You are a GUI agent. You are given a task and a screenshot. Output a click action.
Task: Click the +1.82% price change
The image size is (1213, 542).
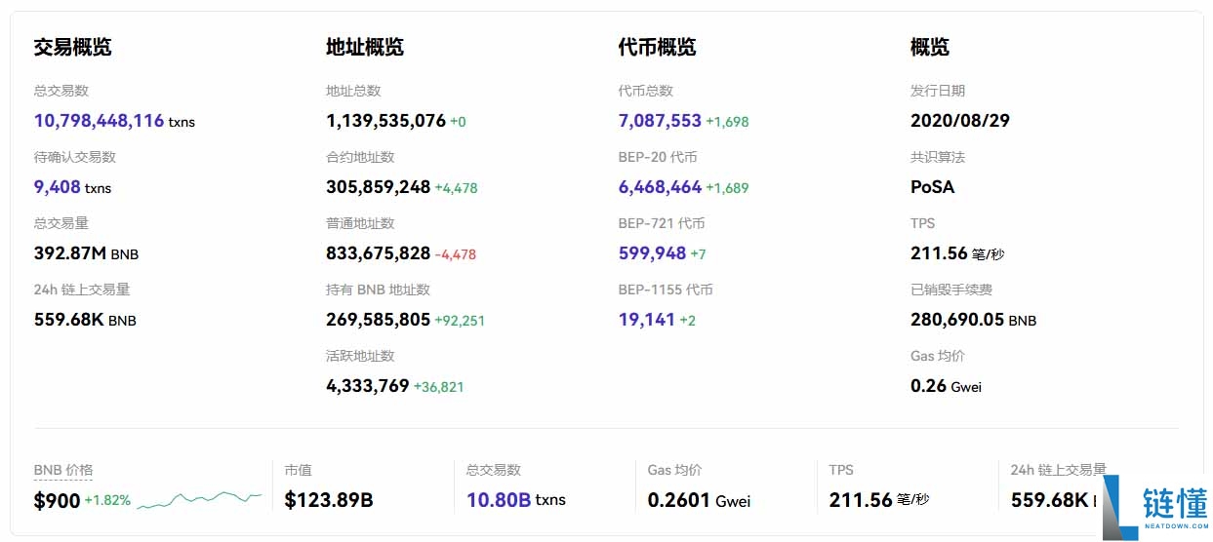coord(107,501)
